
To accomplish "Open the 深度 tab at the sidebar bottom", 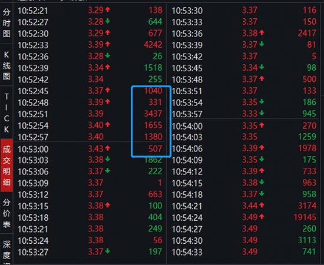I will click(x=6, y=249).
